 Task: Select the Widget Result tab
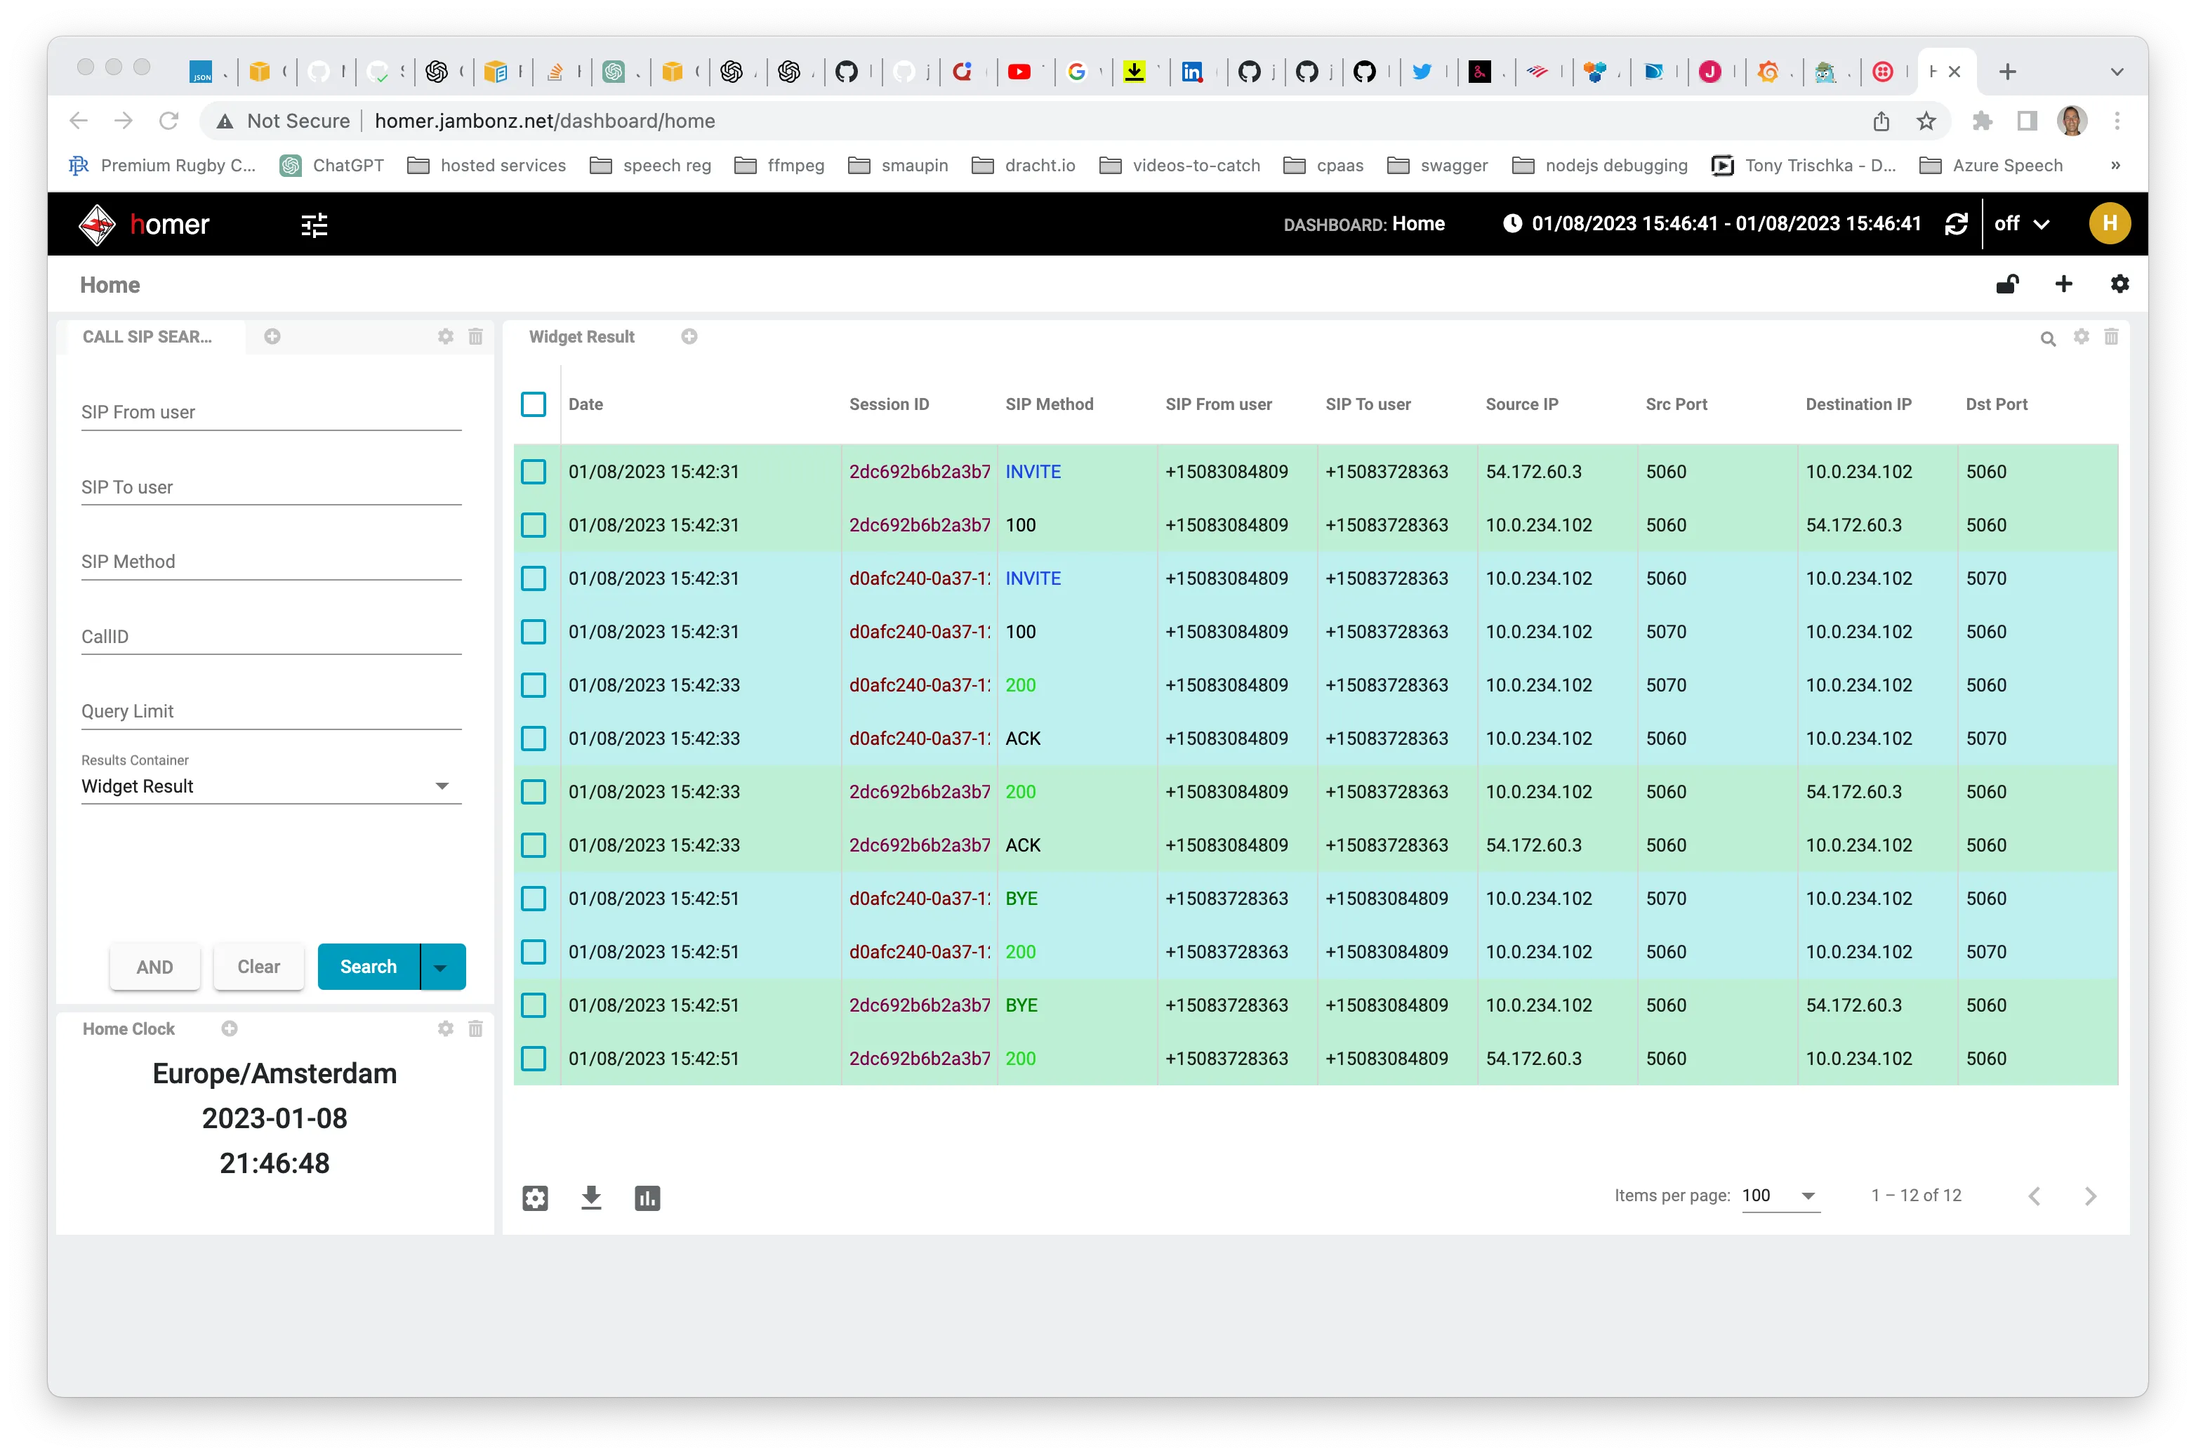click(x=581, y=337)
